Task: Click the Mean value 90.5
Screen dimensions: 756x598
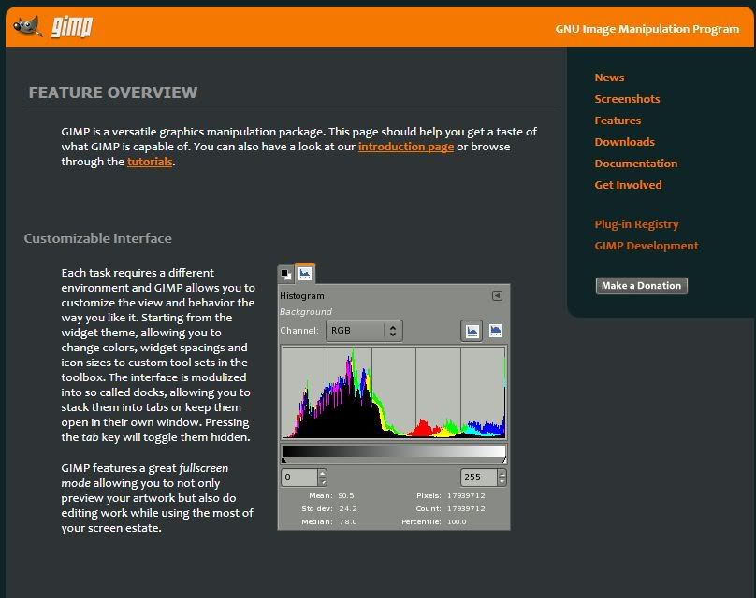Action: pyautogui.click(x=346, y=495)
